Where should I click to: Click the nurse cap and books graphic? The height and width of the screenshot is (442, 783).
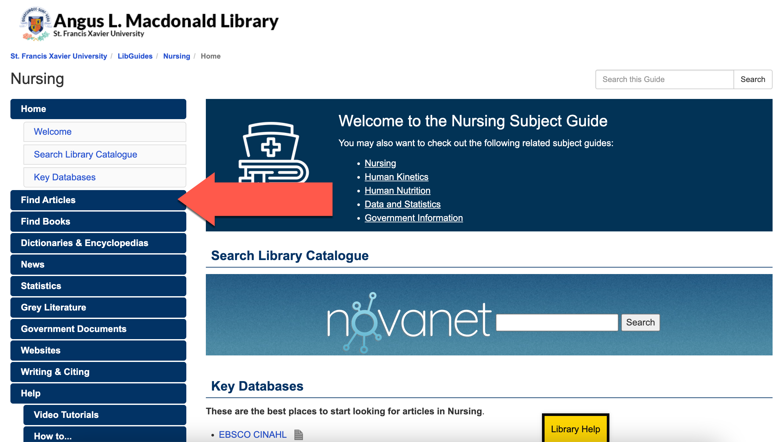tap(274, 152)
